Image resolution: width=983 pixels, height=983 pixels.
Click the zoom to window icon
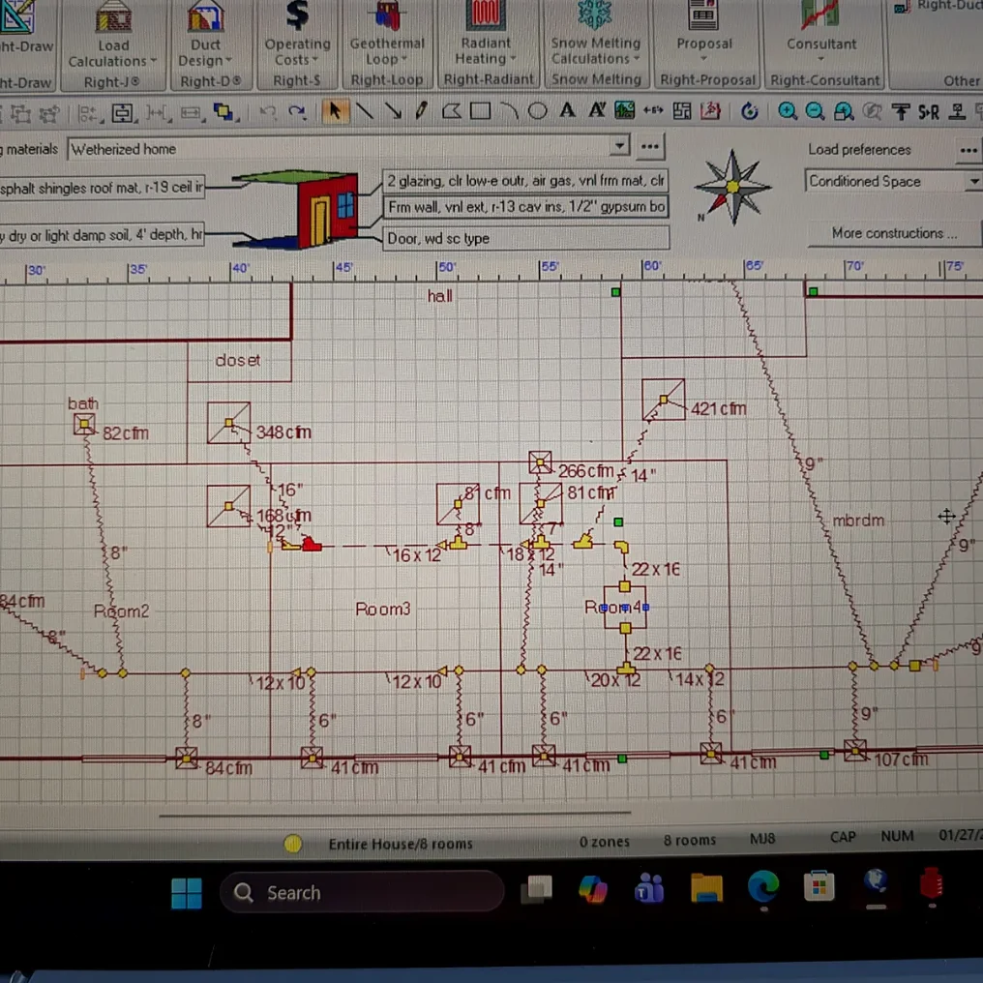[844, 111]
